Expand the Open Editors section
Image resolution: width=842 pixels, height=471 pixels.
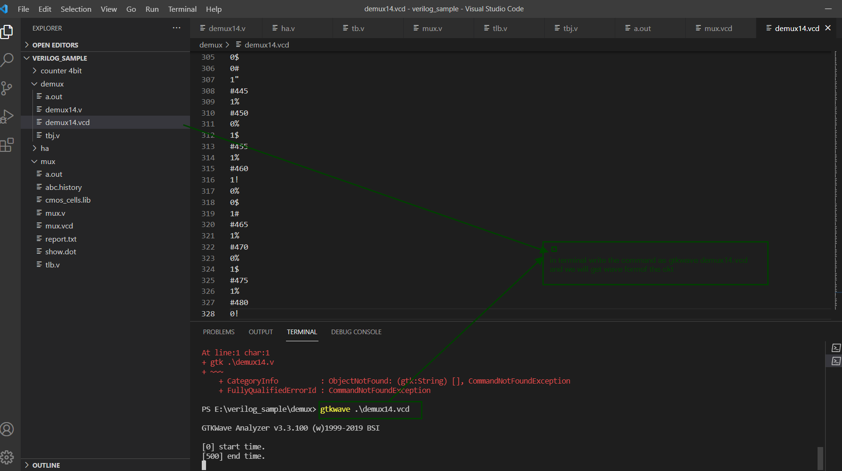pos(105,45)
